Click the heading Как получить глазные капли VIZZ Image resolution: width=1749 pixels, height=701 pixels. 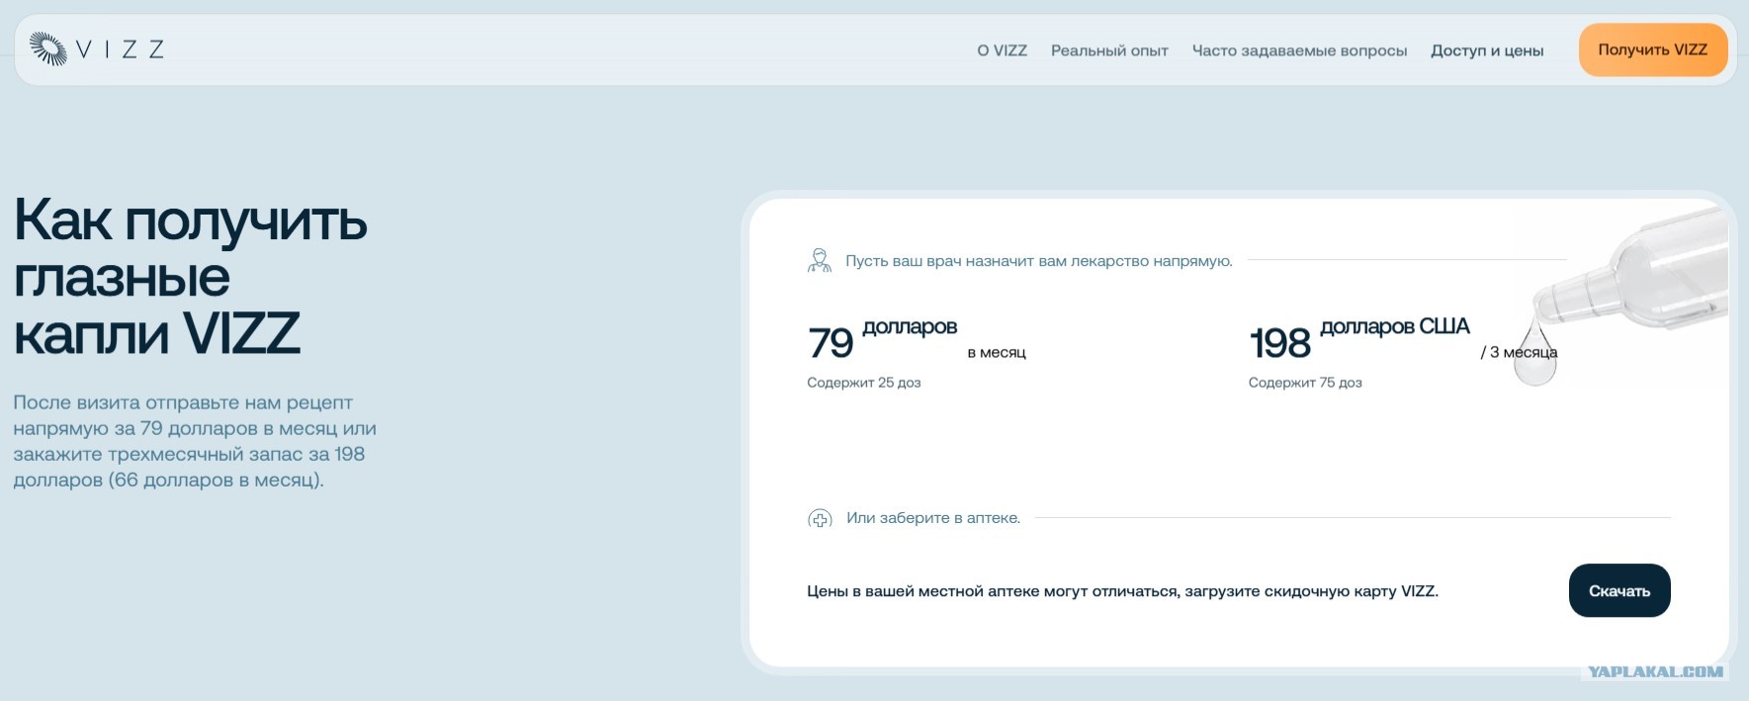point(190,276)
